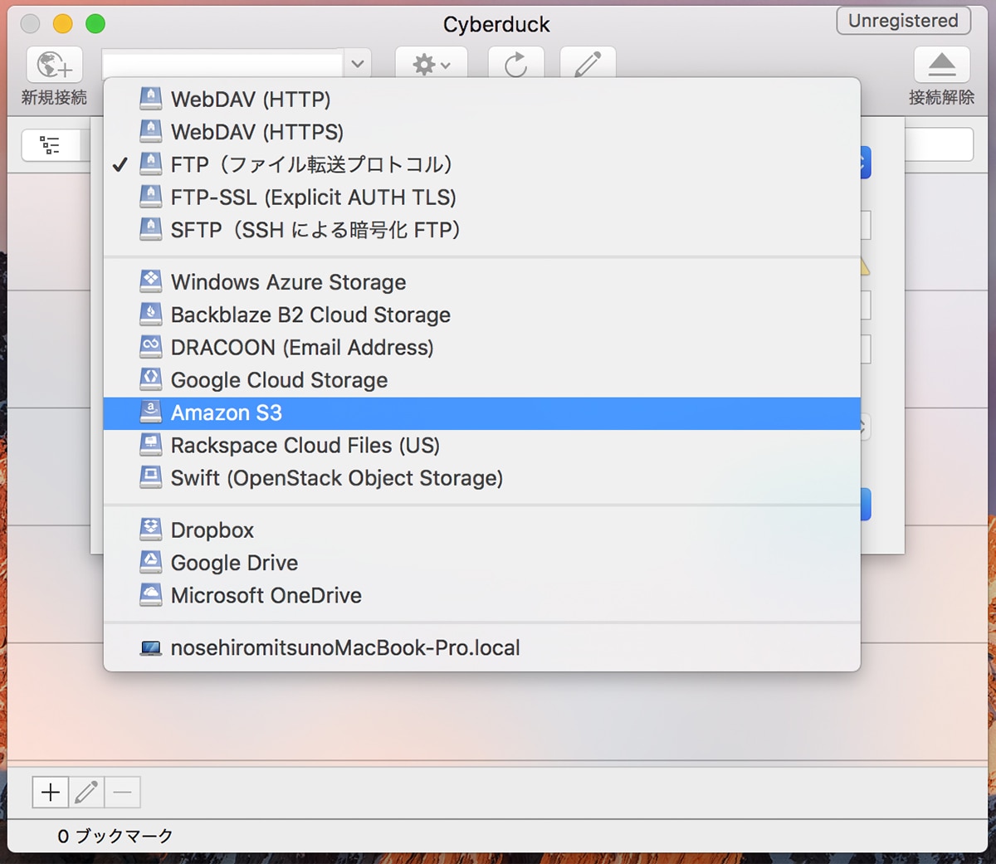
Task: Click the edit bookmark pencil button
Action: point(86,792)
